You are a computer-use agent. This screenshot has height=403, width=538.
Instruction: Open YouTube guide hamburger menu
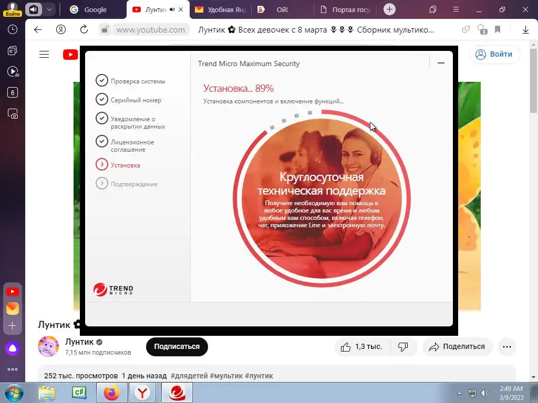44,54
